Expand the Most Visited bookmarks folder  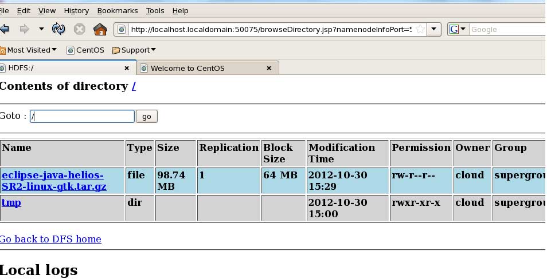tap(29, 50)
